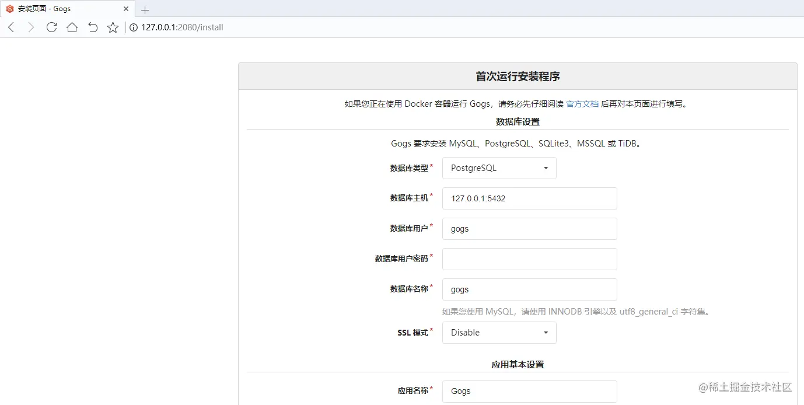Click the 数据库名称 field containing gogs
The image size is (804, 405).
[x=529, y=289]
